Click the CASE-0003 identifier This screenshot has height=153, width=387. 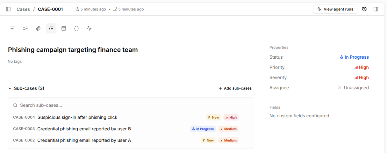tap(24, 129)
